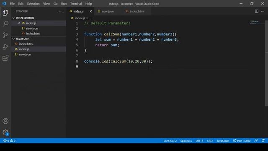
Task: Close index.js in Open Editors list
Action: pyautogui.click(x=18, y=23)
